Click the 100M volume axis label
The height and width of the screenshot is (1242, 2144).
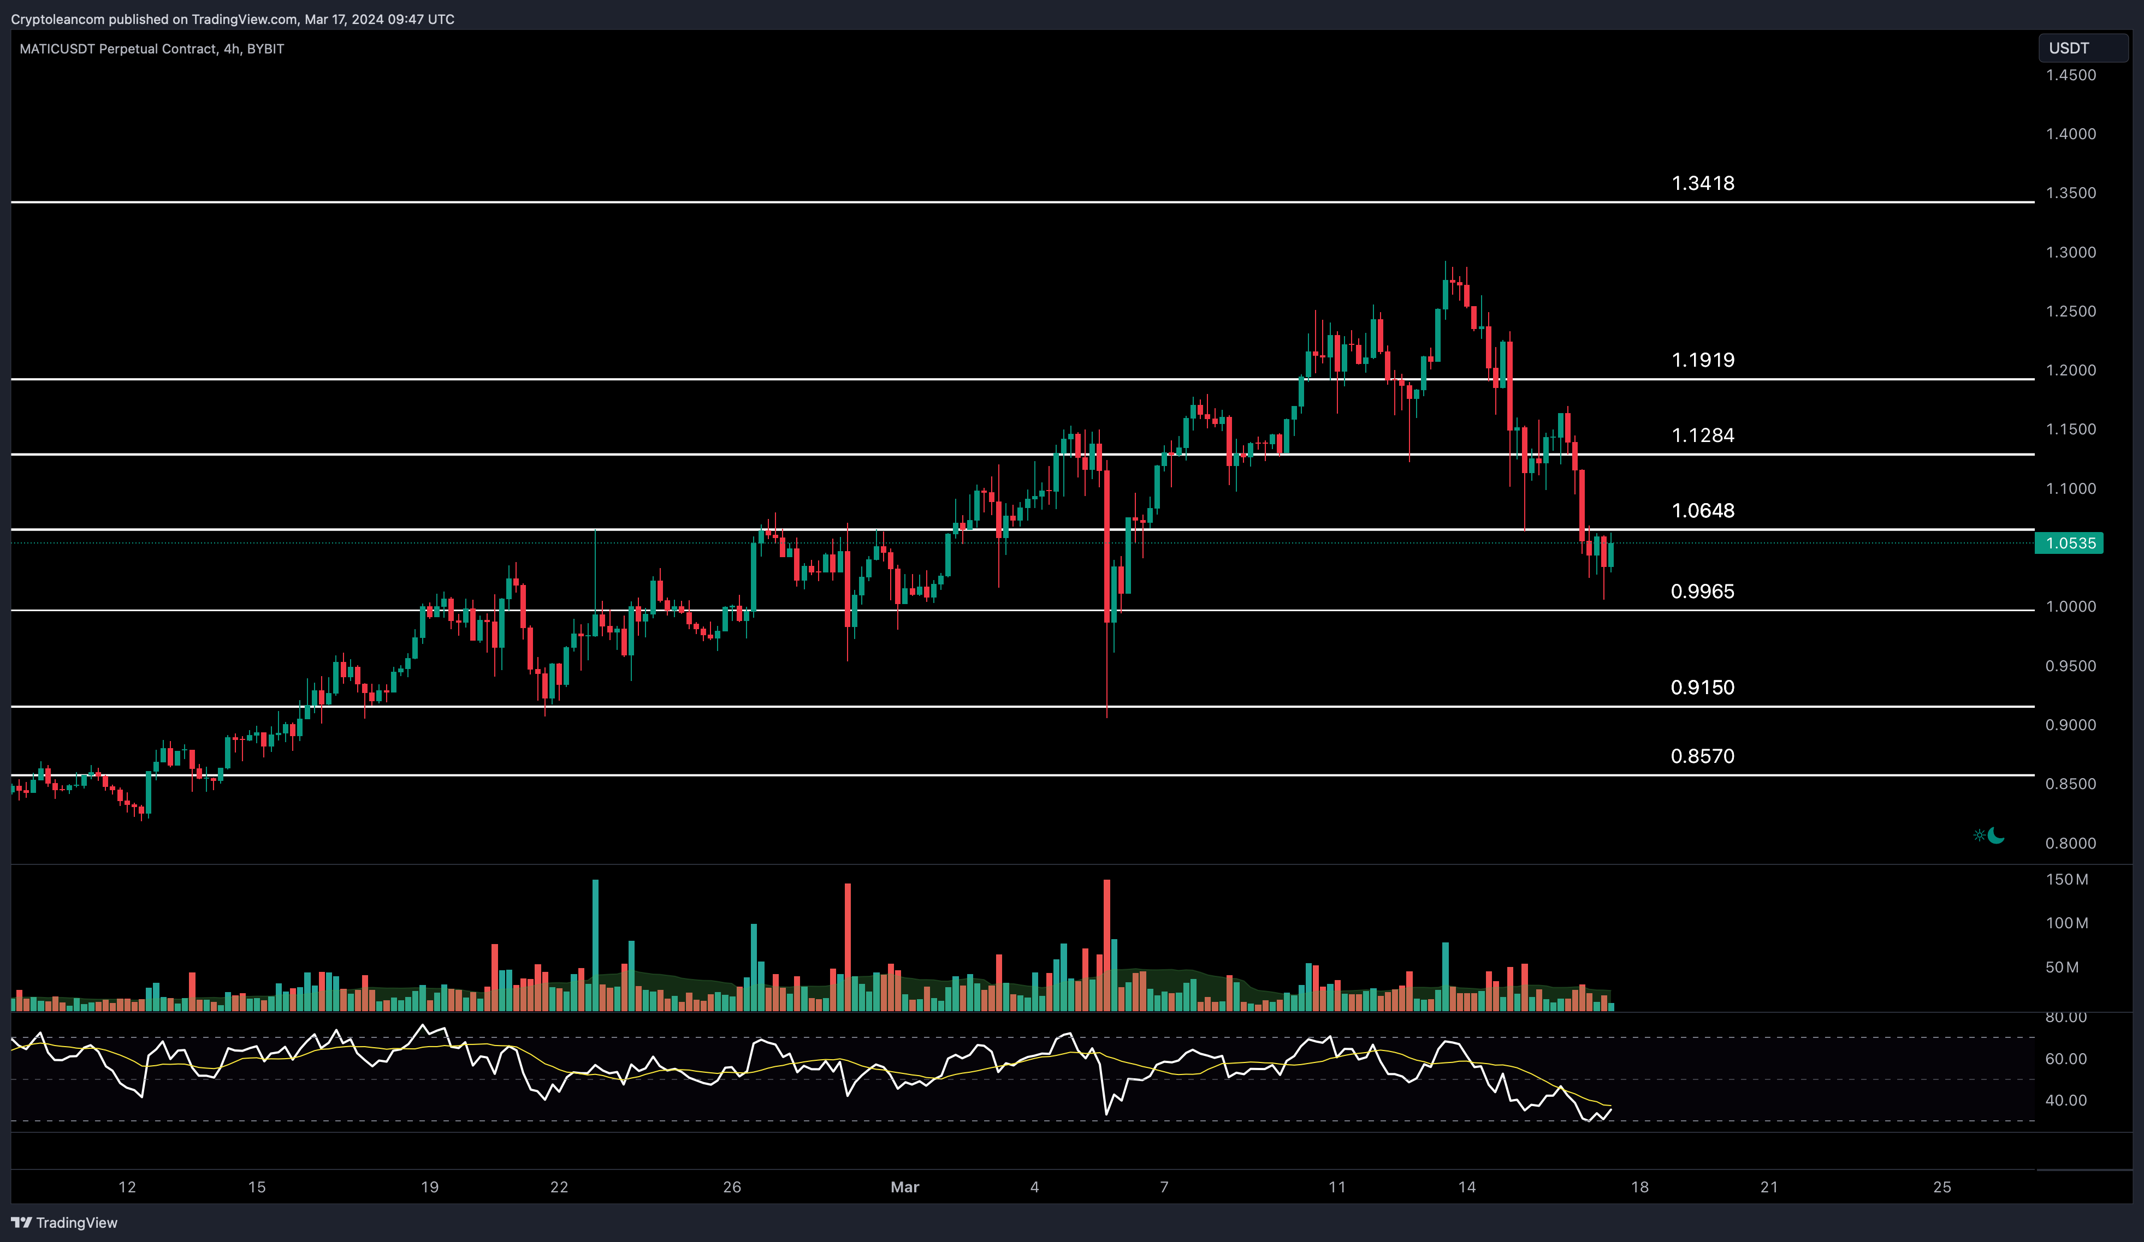pyautogui.click(x=2066, y=923)
